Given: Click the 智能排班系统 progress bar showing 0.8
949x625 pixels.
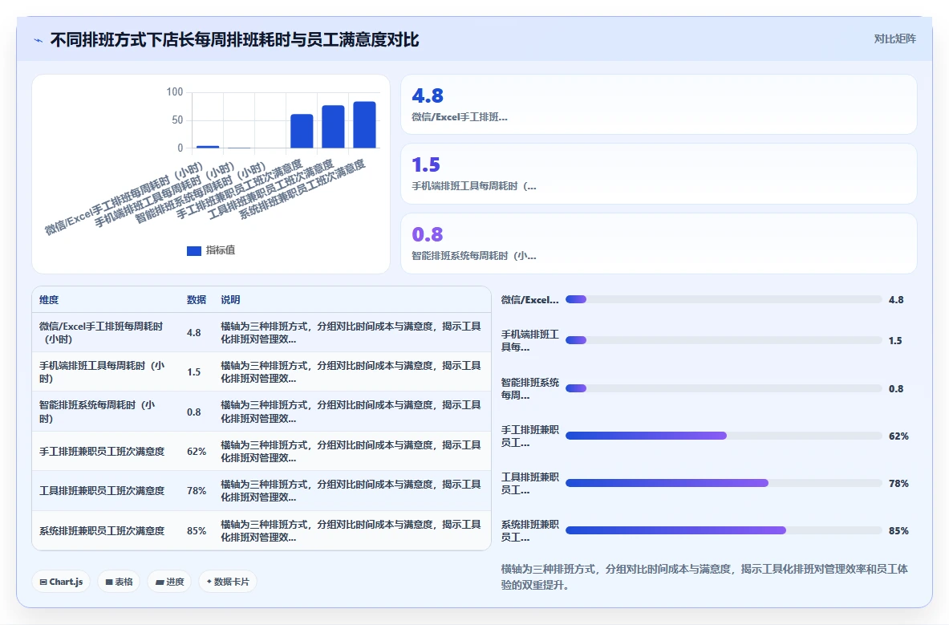Looking at the screenshot, I should coord(724,388).
